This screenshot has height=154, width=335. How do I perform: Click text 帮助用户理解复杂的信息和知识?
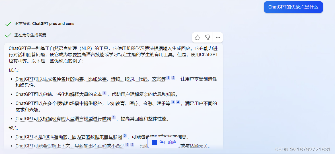pos(144,94)
